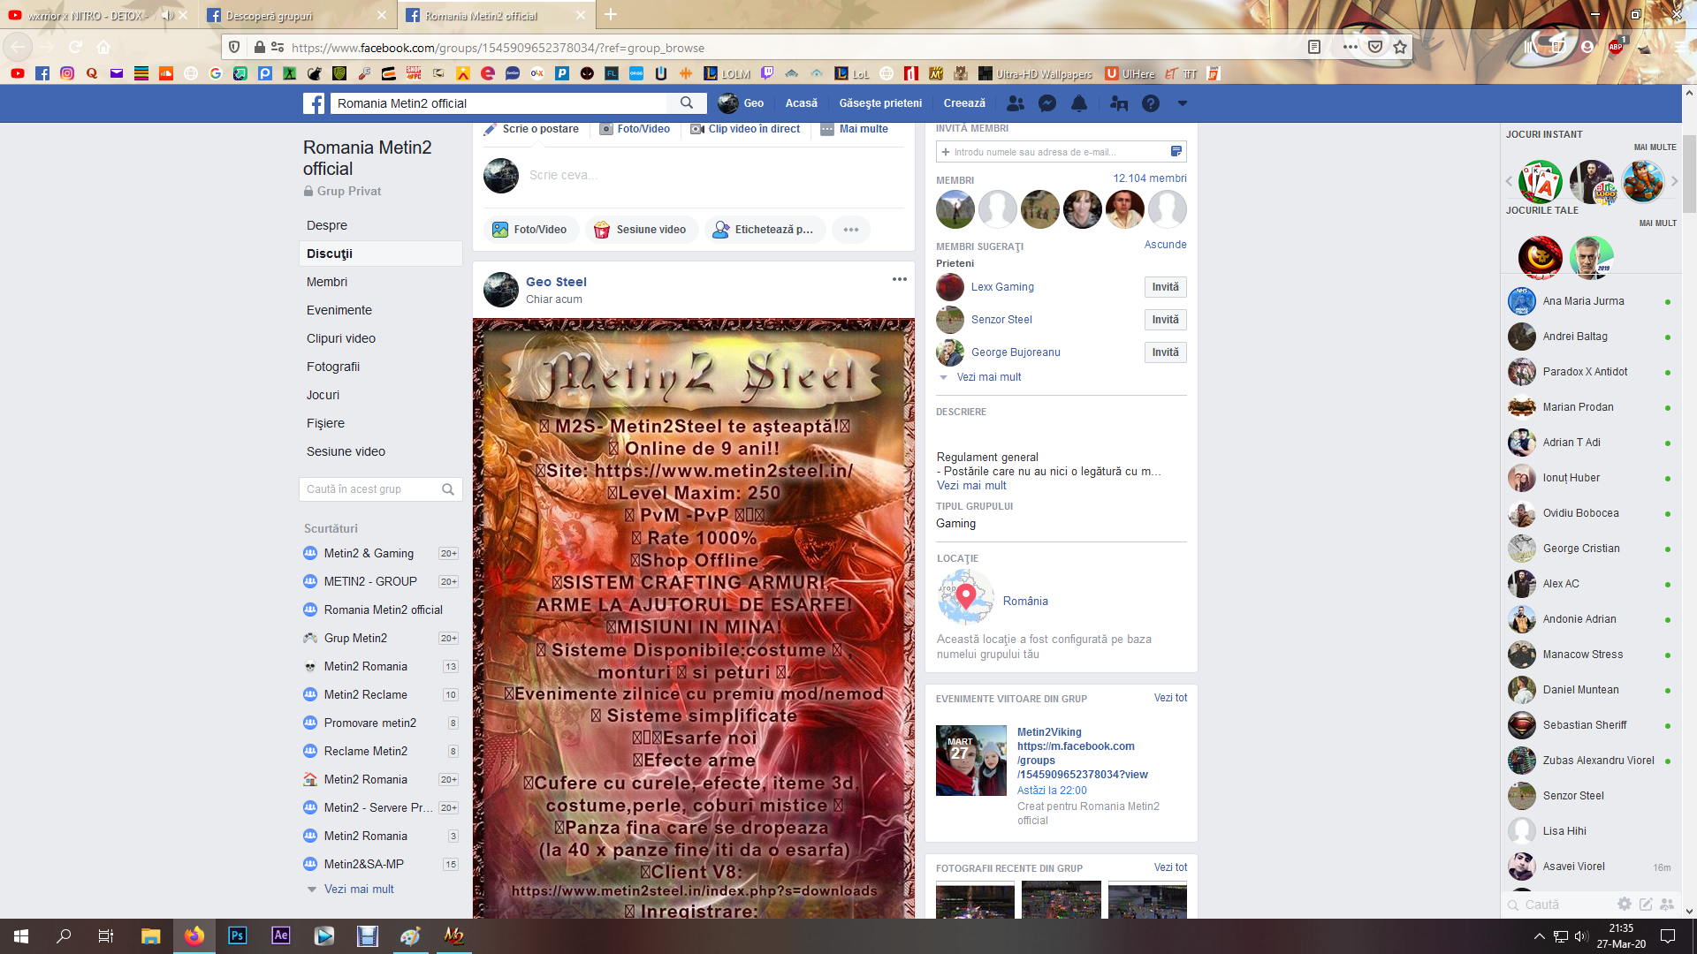This screenshot has width=1697, height=954.
Task: Open the notifications bell icon
Action: pyautogui.click(x=1079, y=103)
